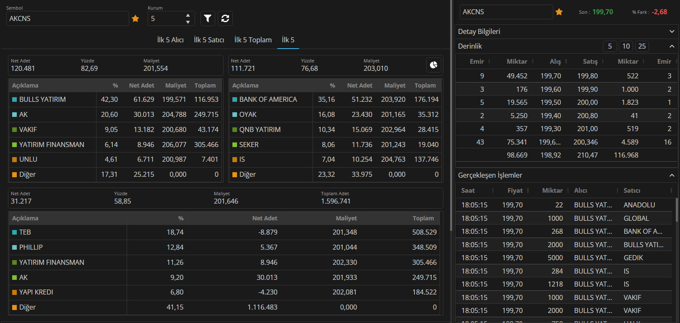This screenshot has width=680, height=323.
Task: Click the refresh icon next to filter
Action: (225, 18)
